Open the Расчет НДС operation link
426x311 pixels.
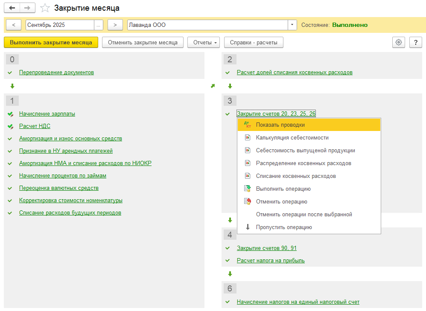coord(35,126)
